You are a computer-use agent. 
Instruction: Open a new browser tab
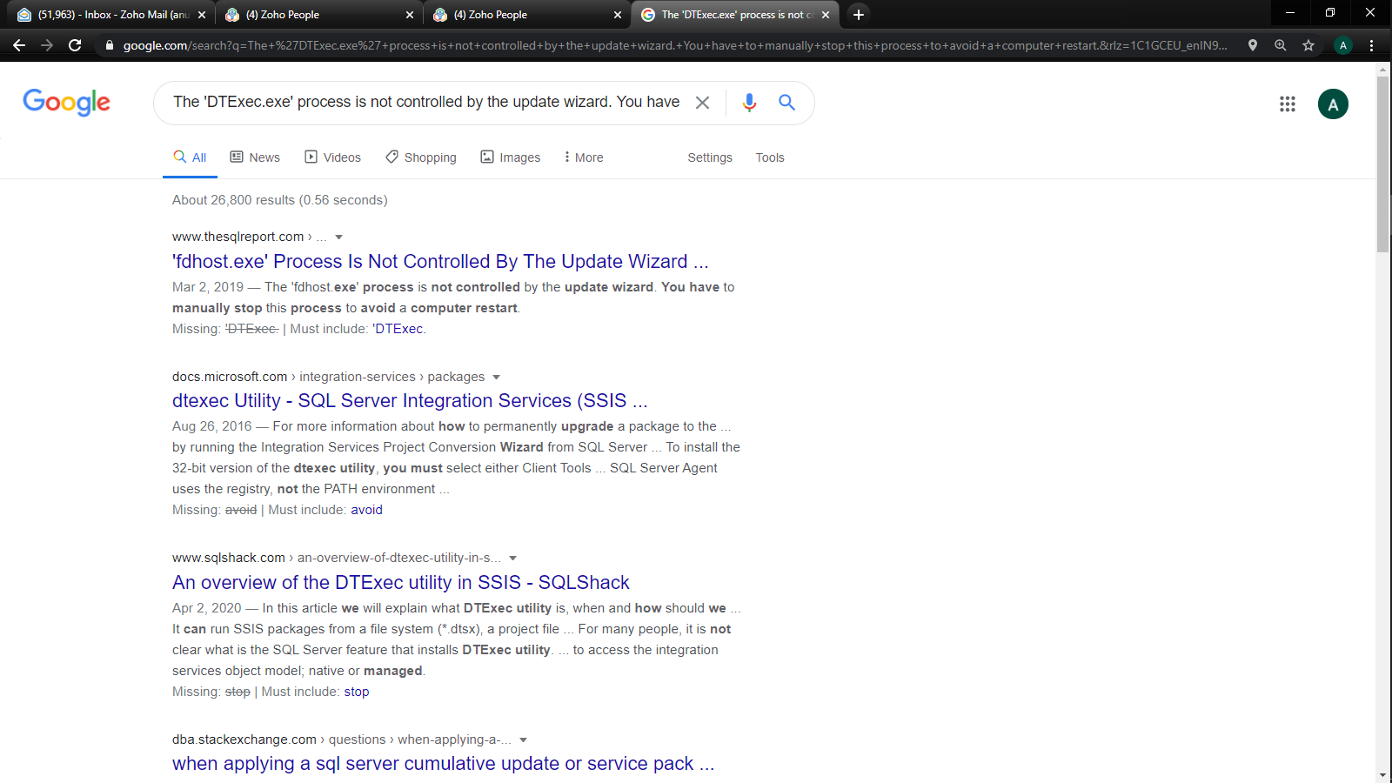point(859,15)
